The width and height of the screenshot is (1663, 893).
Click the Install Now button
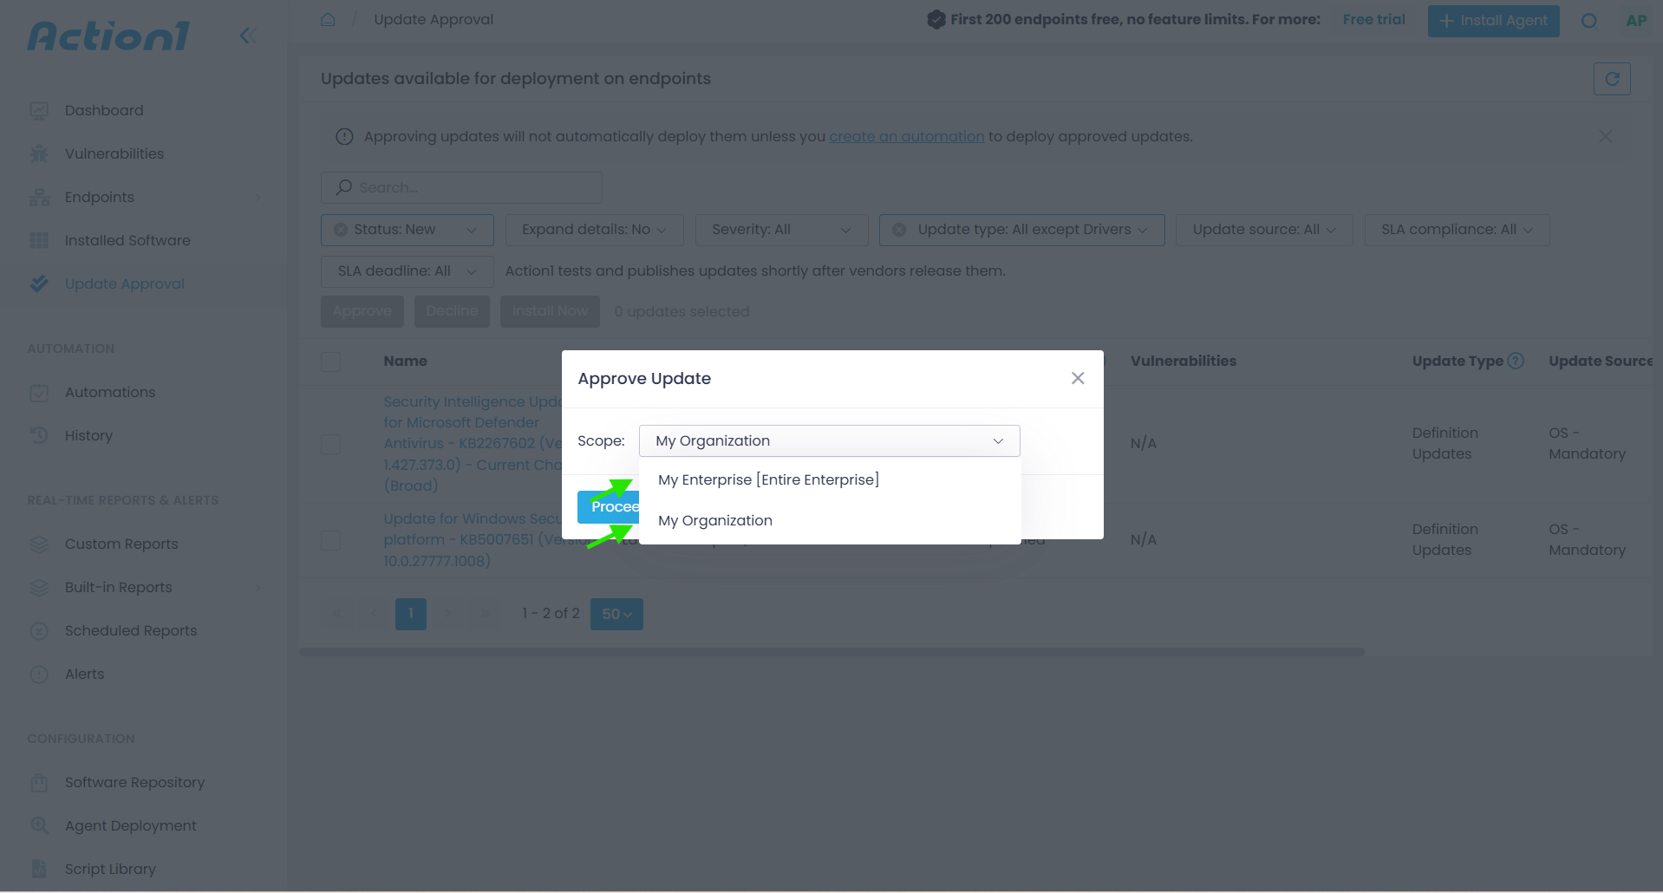[x=550, y=311]
